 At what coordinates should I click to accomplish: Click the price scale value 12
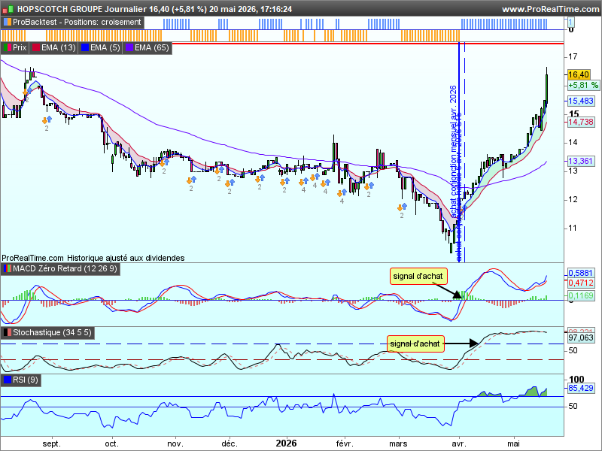[573, 199]
